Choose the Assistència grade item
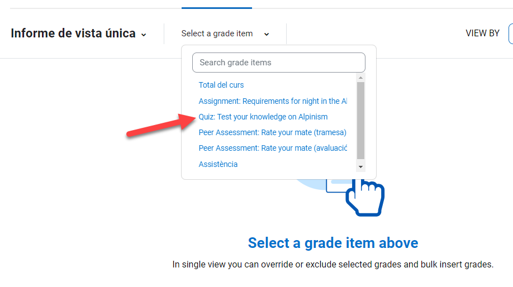513x287 pixels. tap(218, 164)
